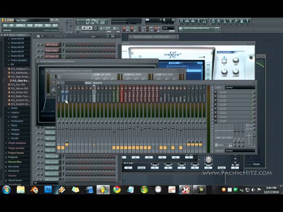Expand the Plugin database browser folder

[17, 143]
